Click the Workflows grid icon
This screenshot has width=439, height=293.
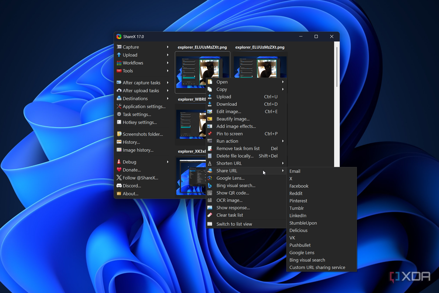tap(119, 63)
